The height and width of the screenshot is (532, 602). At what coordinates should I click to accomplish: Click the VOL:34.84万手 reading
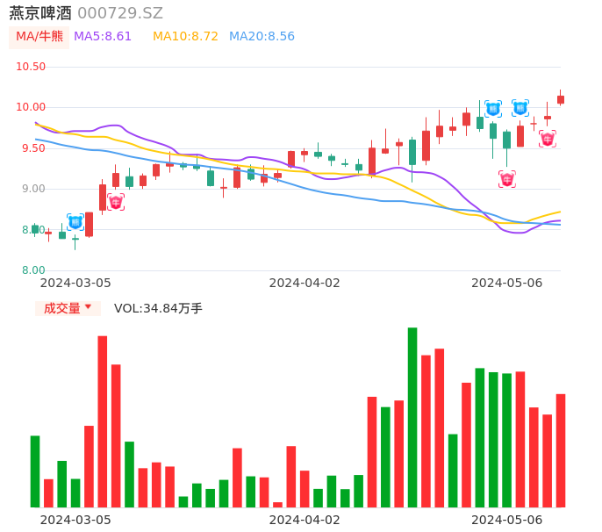(158, 308)
